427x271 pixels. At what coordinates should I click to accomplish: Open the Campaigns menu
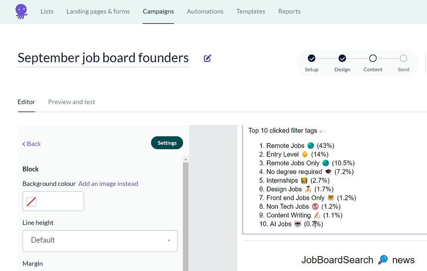(x=158, y=12)
